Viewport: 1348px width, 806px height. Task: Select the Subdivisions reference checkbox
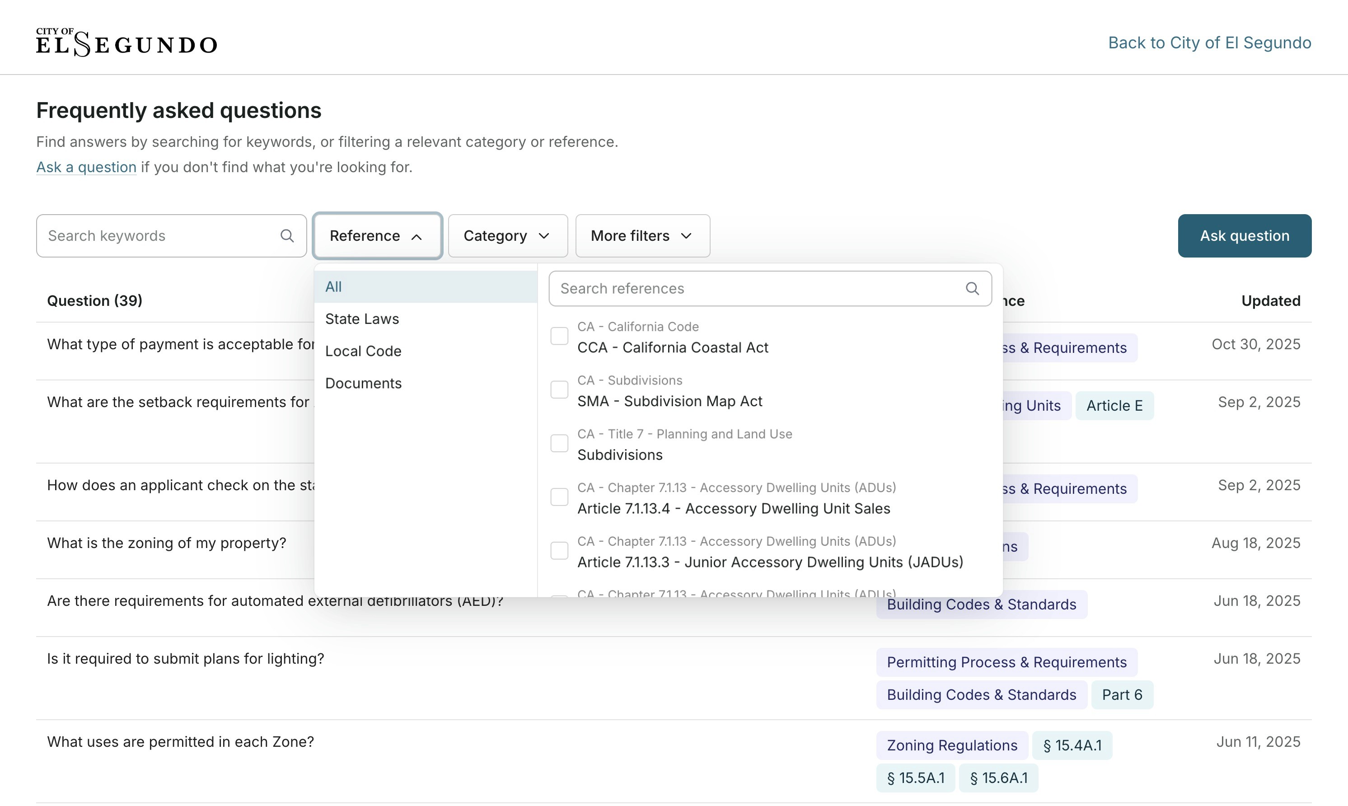[x=559, y=443]
